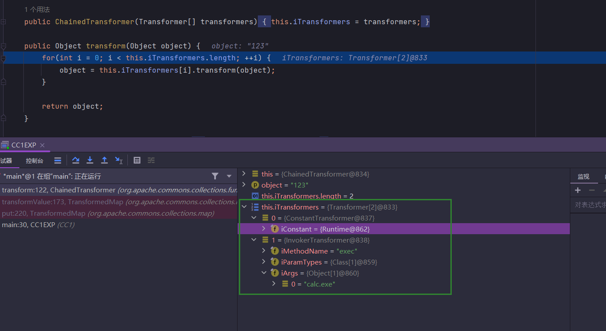The image size is (606, 331).
Task: Close the CC1EXP debug tab
Action: (x=42, y=145)
